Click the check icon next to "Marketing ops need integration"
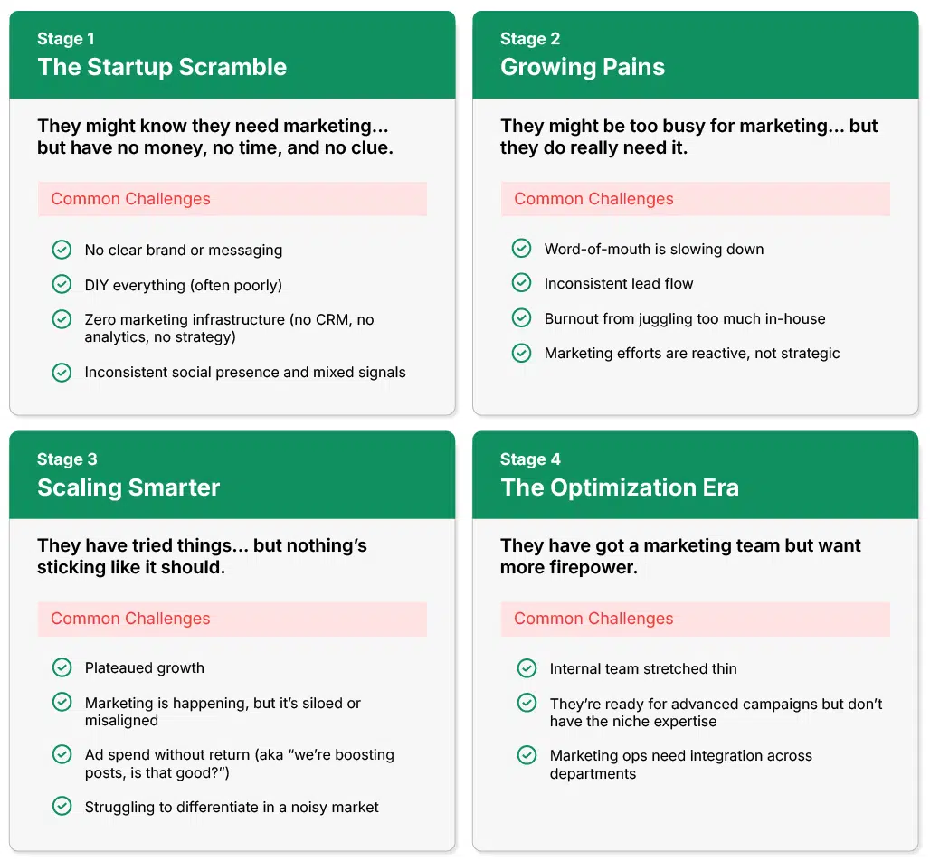The width and height of the screenshot is (930, 861). [x=527, y=755]
